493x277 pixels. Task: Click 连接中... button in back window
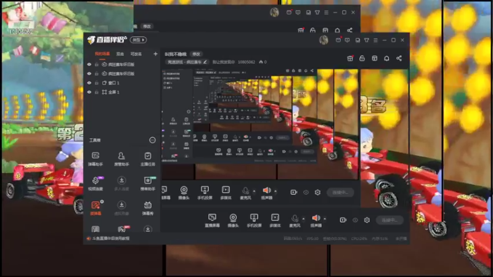tap(340, 192)
